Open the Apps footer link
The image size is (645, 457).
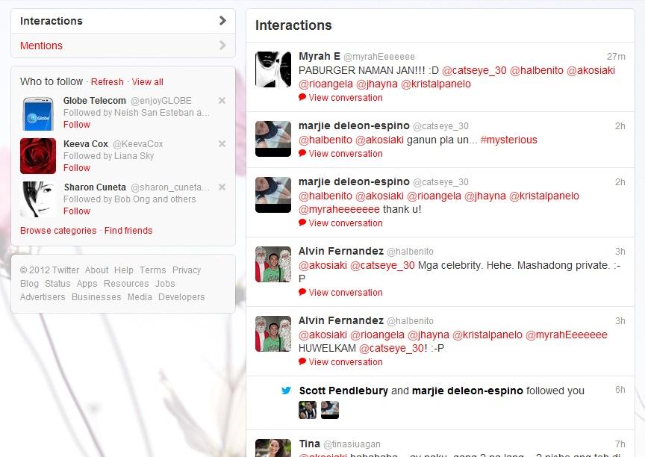[87, 284]
